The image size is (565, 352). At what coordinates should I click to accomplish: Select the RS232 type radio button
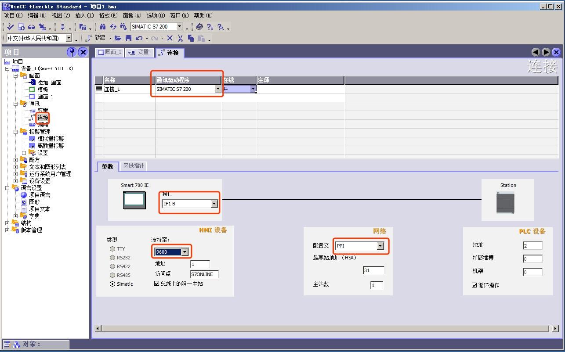click(x=113, y=258)
